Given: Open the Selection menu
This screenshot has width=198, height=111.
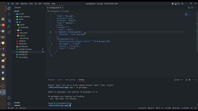Looking at the screenshot, I should coord(24,4).
